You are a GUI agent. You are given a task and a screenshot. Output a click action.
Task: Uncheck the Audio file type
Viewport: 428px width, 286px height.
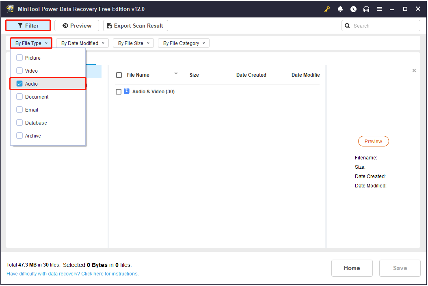pyautogui.click(x=19, y=84)
